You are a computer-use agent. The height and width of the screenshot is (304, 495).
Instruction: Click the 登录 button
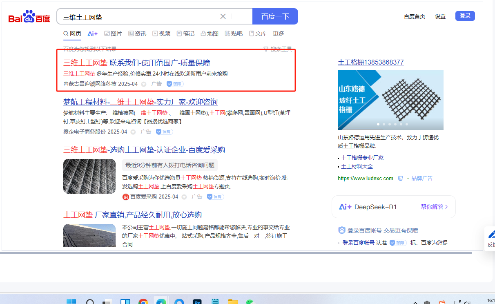(465, 16)
